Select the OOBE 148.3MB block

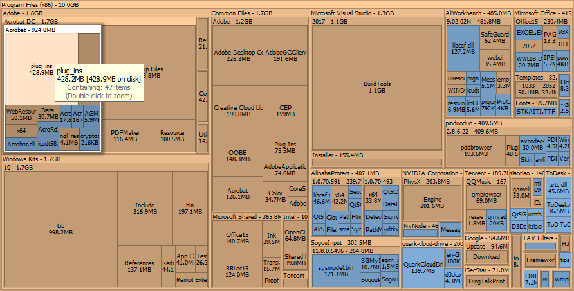pyautogui.click(x=237, y=156)
